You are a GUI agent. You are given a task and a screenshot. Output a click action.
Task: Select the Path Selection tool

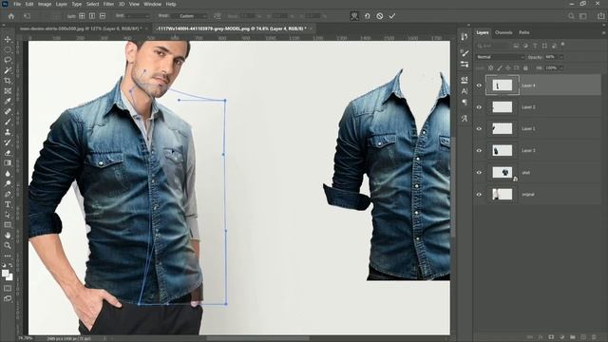[x=8, y=215]
